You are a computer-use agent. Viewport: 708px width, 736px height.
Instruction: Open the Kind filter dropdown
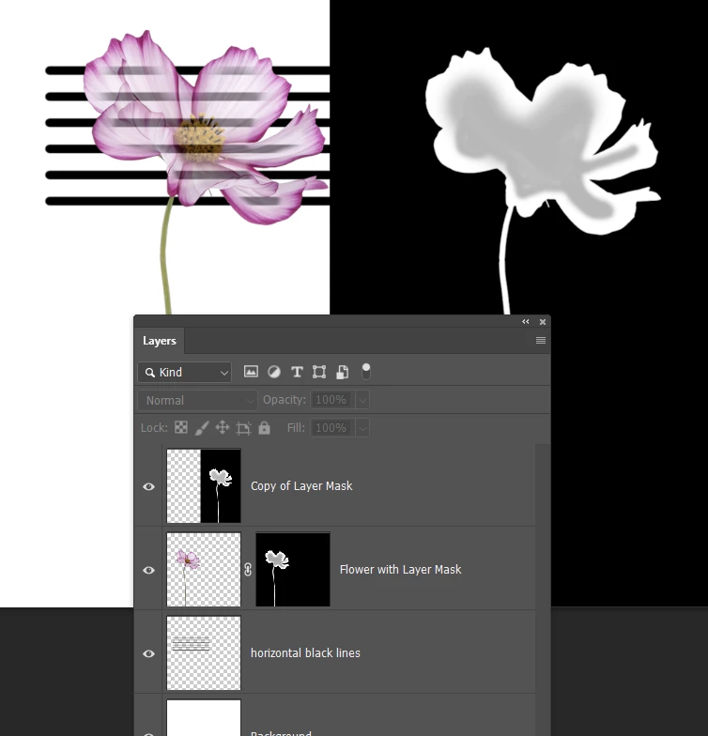(x=185, y=372)
